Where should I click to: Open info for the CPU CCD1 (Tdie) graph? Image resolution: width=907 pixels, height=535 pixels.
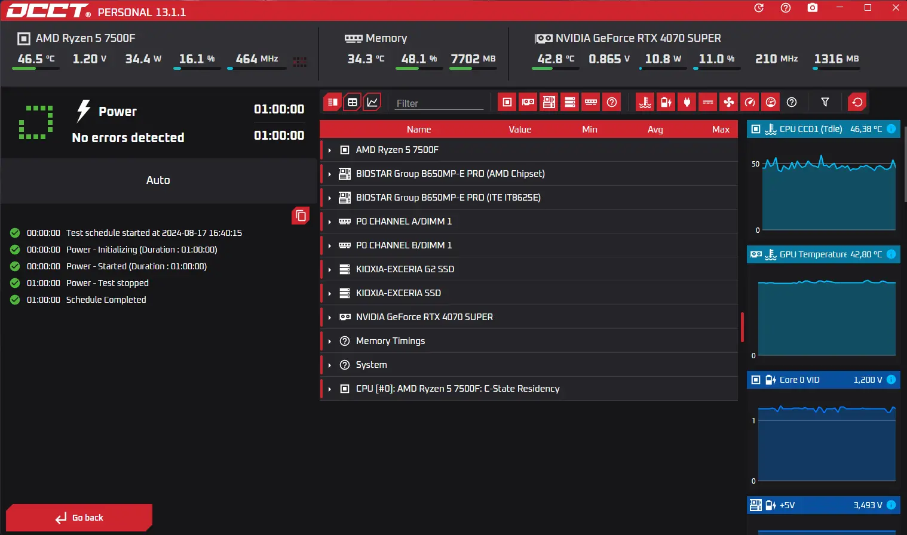(891, 129)
